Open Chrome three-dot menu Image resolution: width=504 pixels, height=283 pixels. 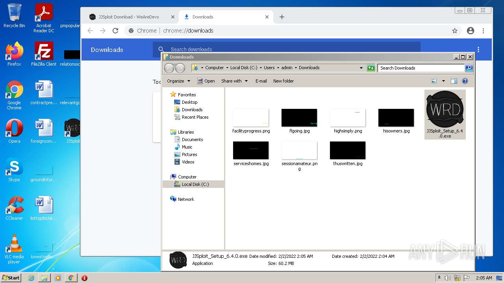(x=483, y=31)
